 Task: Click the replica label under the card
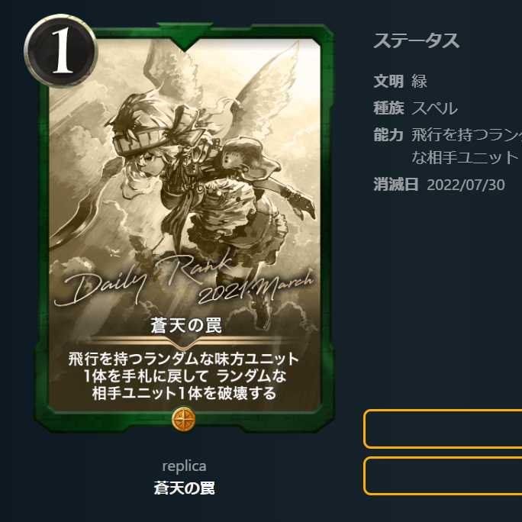[x=184, y=466]
